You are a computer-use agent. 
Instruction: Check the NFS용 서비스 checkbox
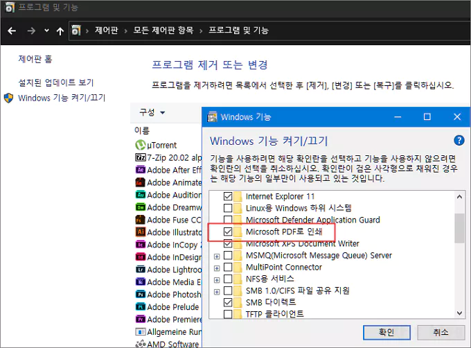coord(228,279)
